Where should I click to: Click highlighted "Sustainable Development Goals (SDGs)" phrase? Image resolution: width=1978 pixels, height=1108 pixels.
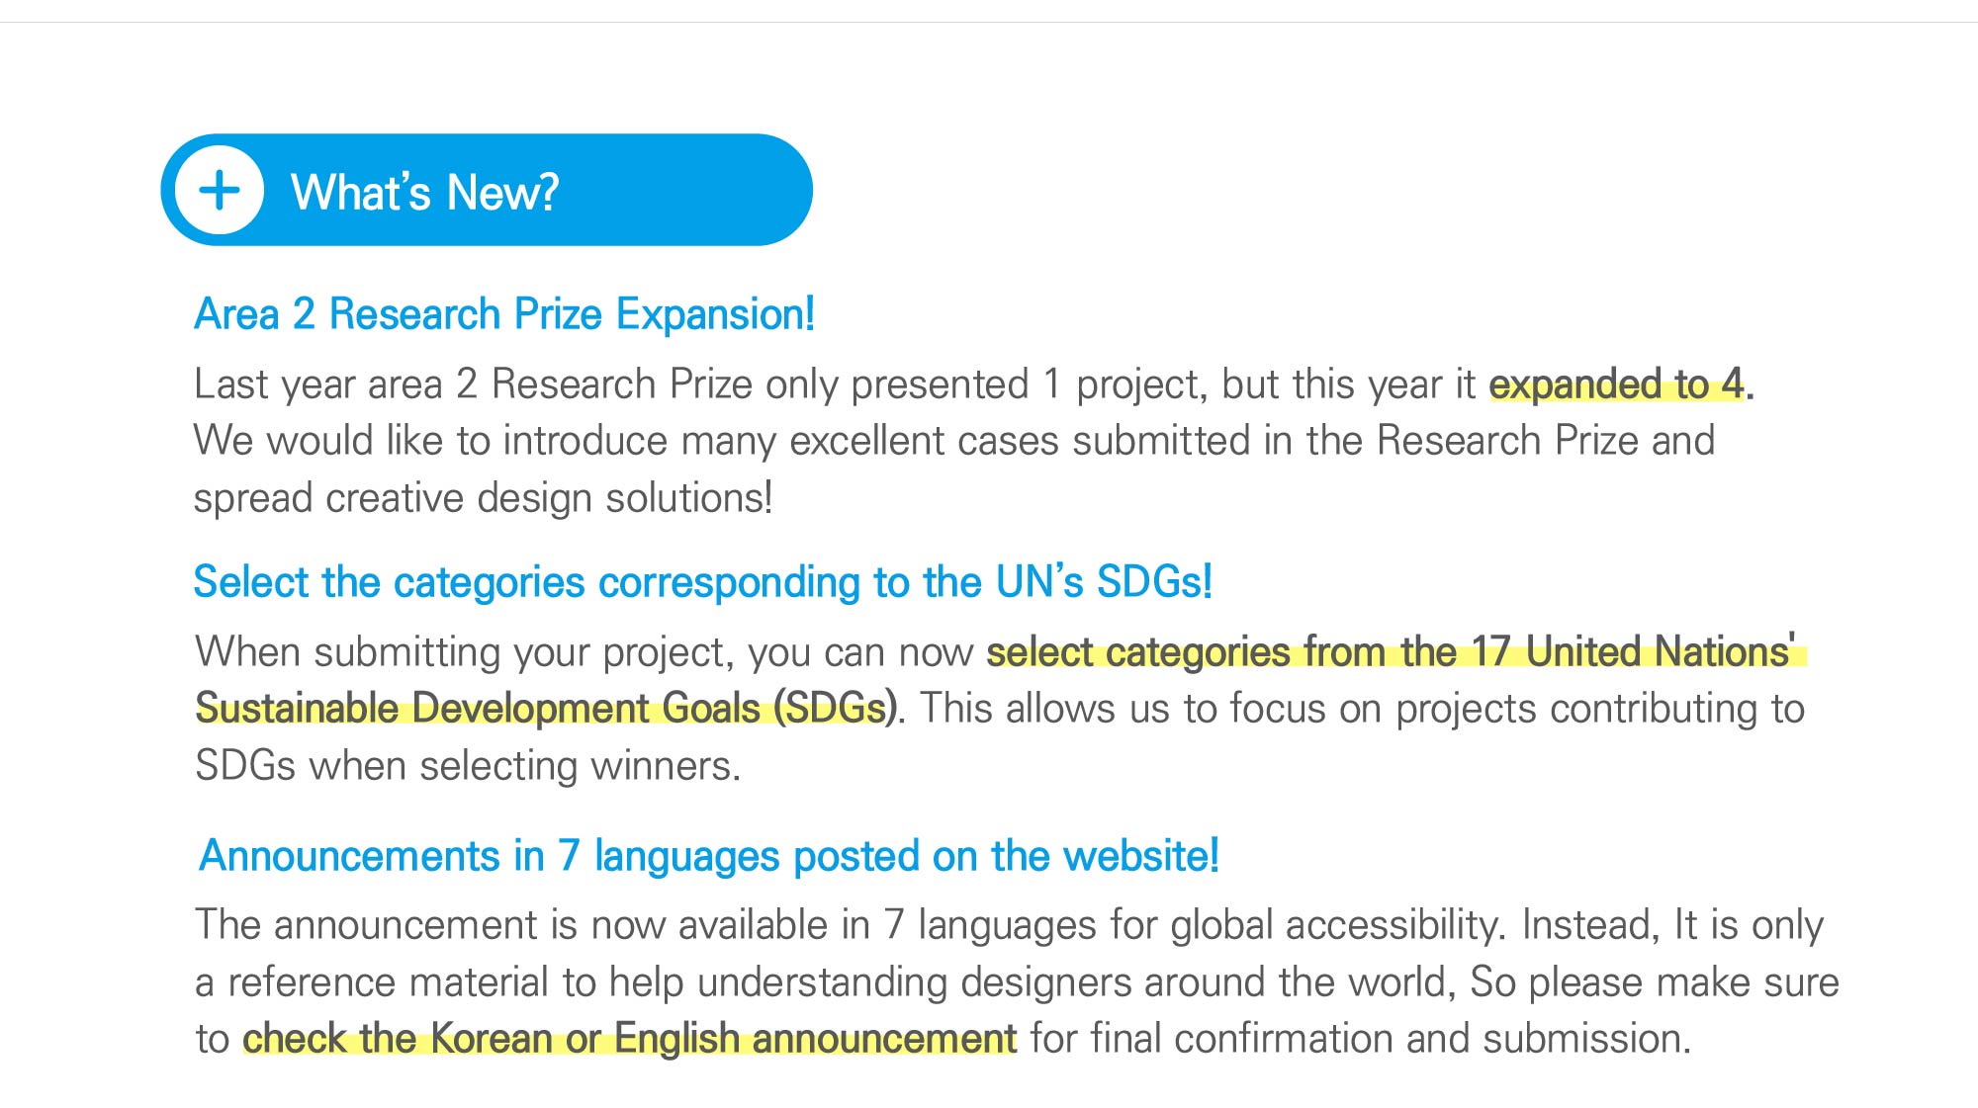pos(546,709)
